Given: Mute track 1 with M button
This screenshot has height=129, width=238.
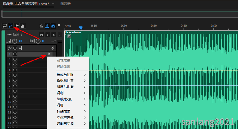Looking at the screenshot, I should [41, 35].
